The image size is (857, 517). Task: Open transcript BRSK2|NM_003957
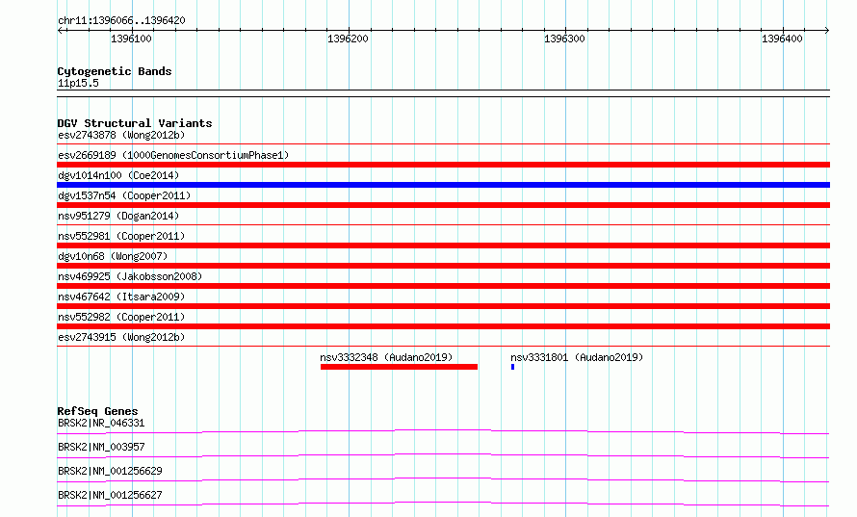(x=101, y=447)
